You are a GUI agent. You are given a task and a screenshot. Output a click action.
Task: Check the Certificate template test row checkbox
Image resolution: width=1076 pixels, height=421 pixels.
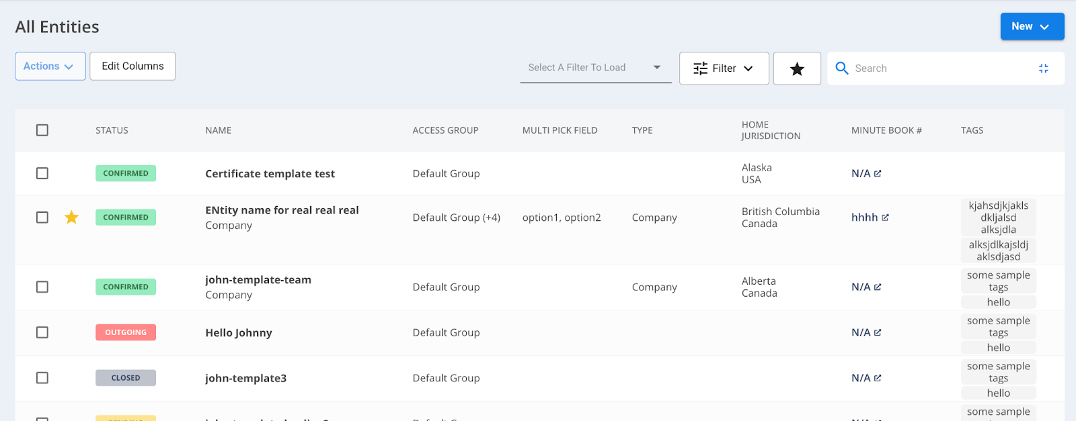pos(42,173)
